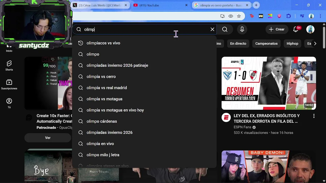Start voice search with the microphone icon
Image resolution: width=326 pixels, height=183 pixels.
242,29
